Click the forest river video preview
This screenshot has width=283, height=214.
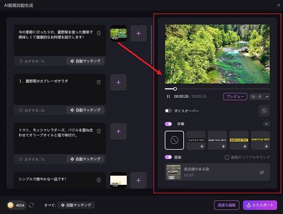point(218,54)
